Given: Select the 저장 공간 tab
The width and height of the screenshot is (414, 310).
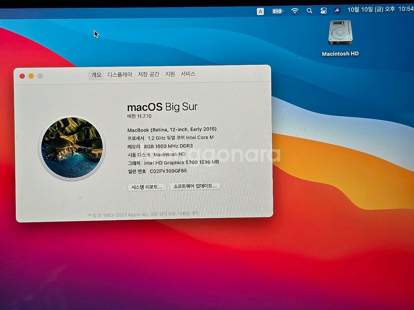Looking at the screenshot, I should 148,74.
